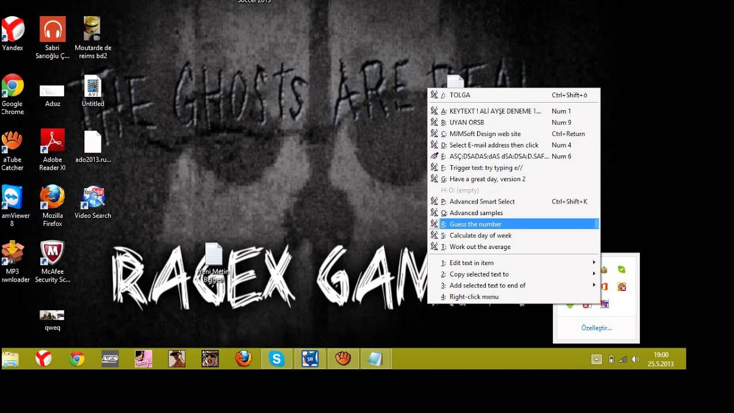Click the pink GTA Vice City taskbar icon

click(x=143, y=359)
